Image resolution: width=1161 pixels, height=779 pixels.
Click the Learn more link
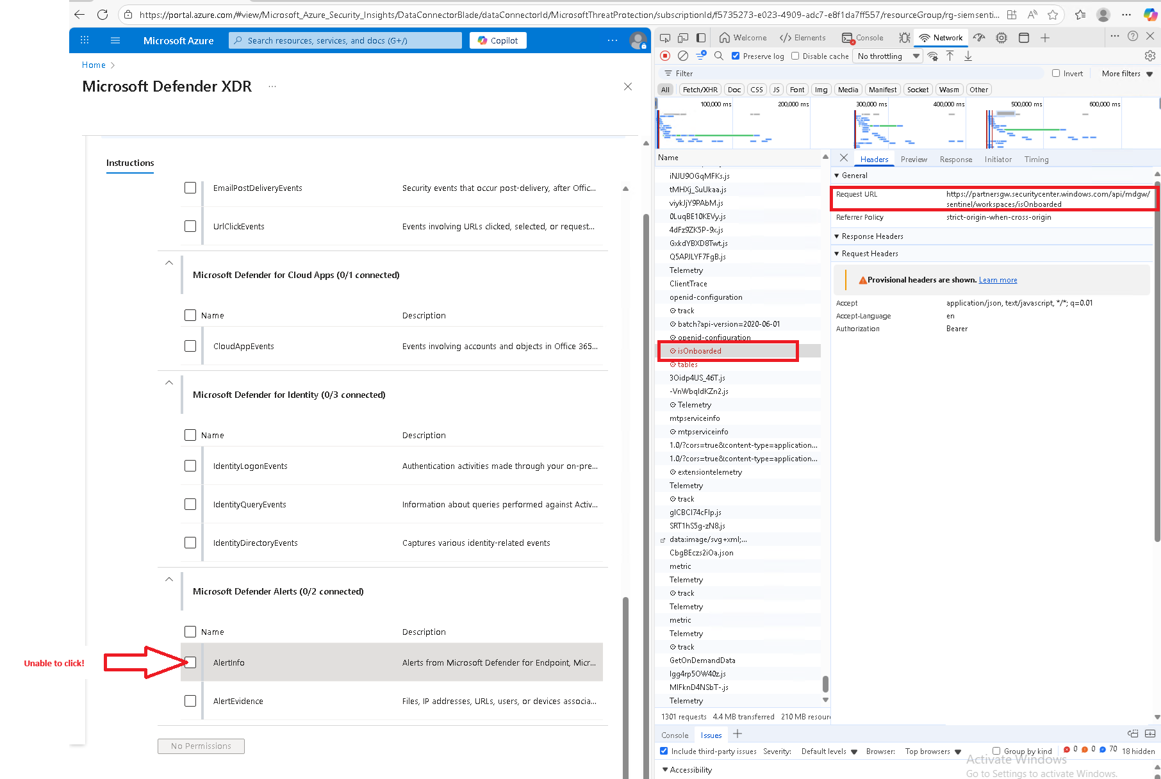pos(998,280)
